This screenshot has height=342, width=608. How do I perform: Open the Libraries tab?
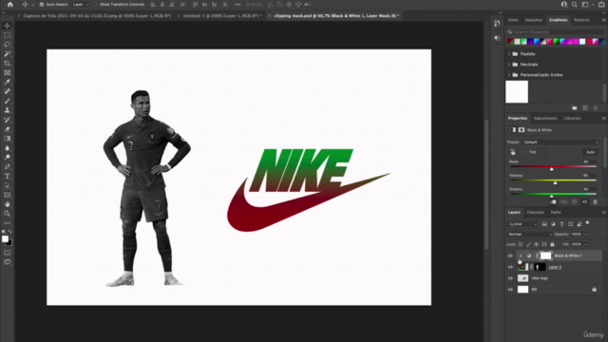(572, 118)
